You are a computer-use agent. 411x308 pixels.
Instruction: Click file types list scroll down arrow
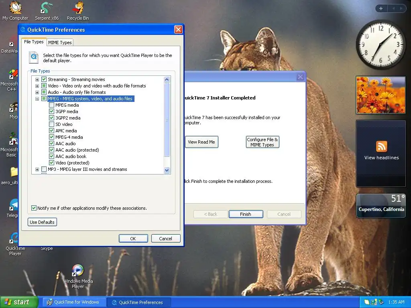pyautogui.click(x=167, y=170)
